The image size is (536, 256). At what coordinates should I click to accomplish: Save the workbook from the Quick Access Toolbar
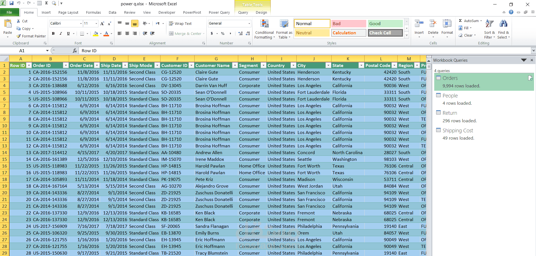(11, 3)
